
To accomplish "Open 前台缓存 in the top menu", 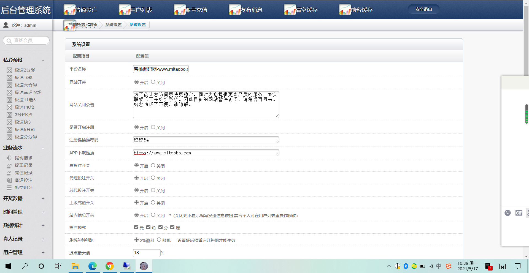I will coord(361,10).
